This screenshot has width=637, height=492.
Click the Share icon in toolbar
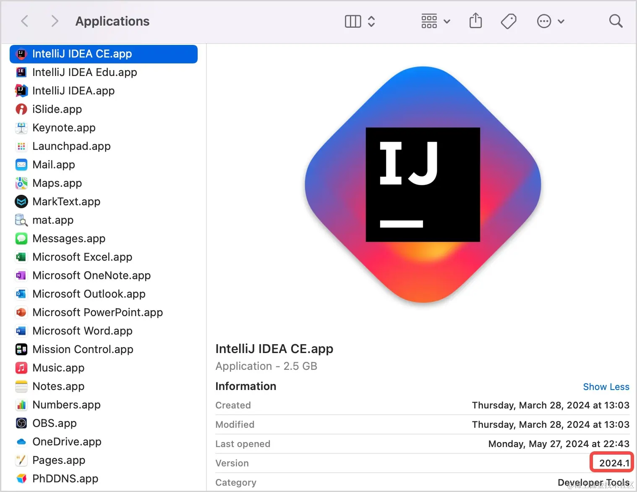coord(475,21)
